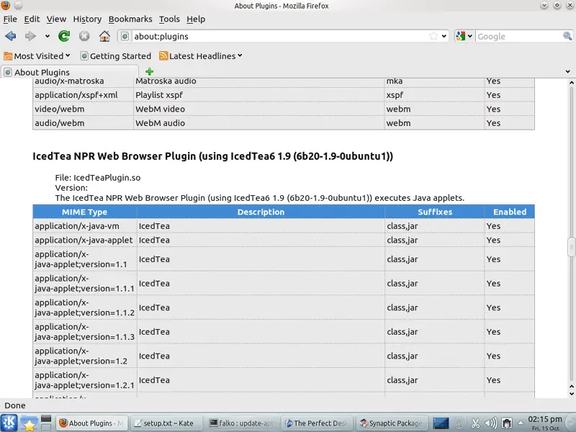576x432 pixels.
Task: Open the File menu
Action: click(10, 19)
